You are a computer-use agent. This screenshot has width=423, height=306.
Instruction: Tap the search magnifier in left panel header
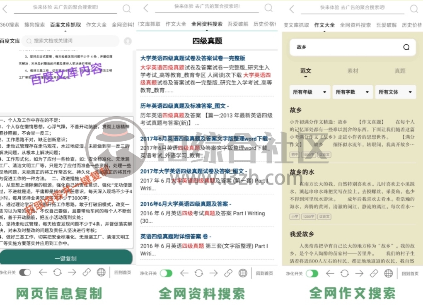pyautogui.click(x=126, y=9)
